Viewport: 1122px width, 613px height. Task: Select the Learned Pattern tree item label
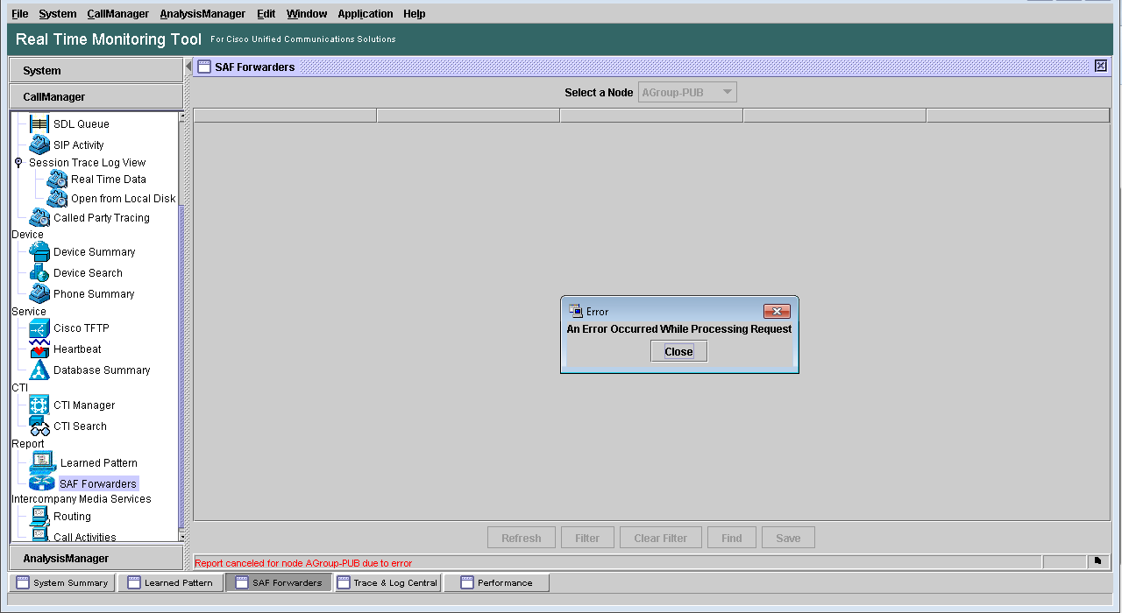[x=99, y=462]
